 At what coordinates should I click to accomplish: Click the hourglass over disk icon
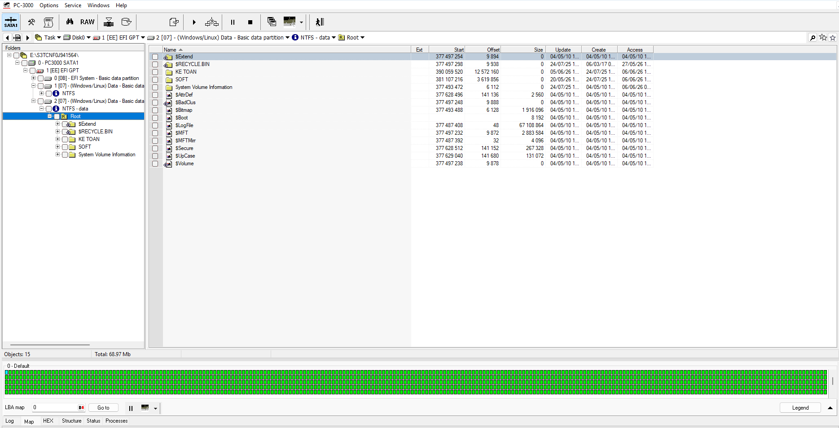[109, 22]
